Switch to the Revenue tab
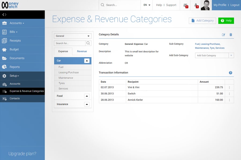This screenshot has height=160, width=241. coord(82,51)
